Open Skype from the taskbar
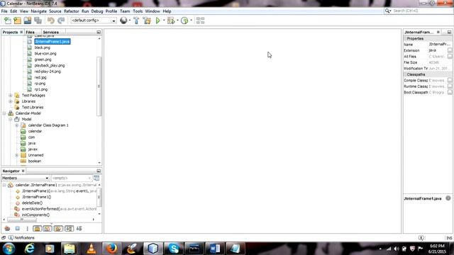The height and width of the screenshot is (255, 454). tap(173, 249)
